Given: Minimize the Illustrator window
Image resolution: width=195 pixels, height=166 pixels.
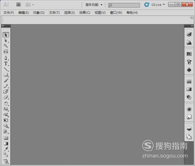Looking at the screenshot, I should pos(172,4).
